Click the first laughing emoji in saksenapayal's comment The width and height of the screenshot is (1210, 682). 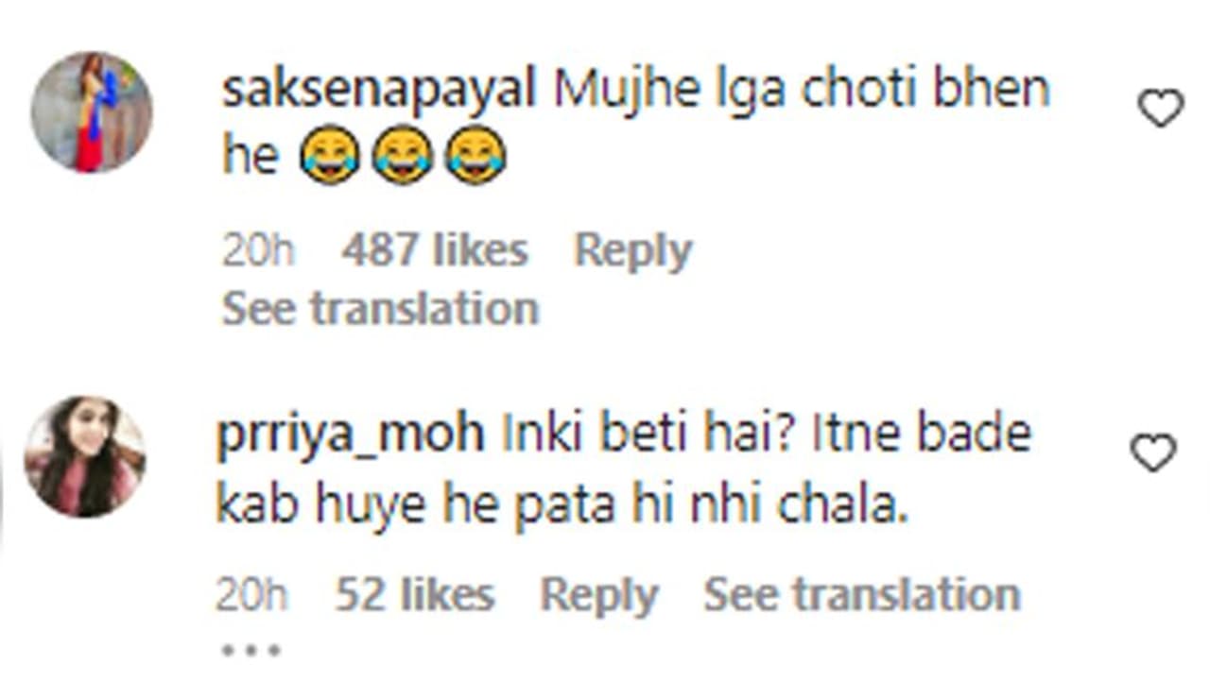click(x=330, y=157)
